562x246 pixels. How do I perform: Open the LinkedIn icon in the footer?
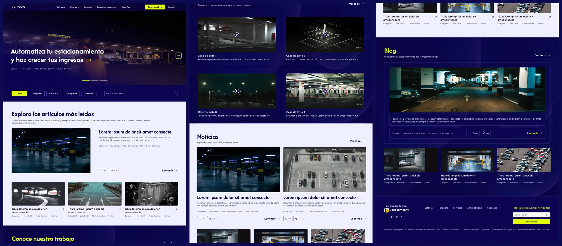click(x=391, y=217)
